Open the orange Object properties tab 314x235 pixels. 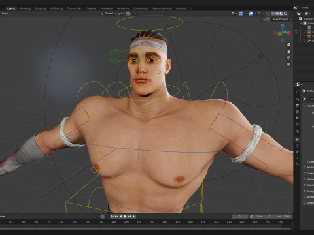297,140
